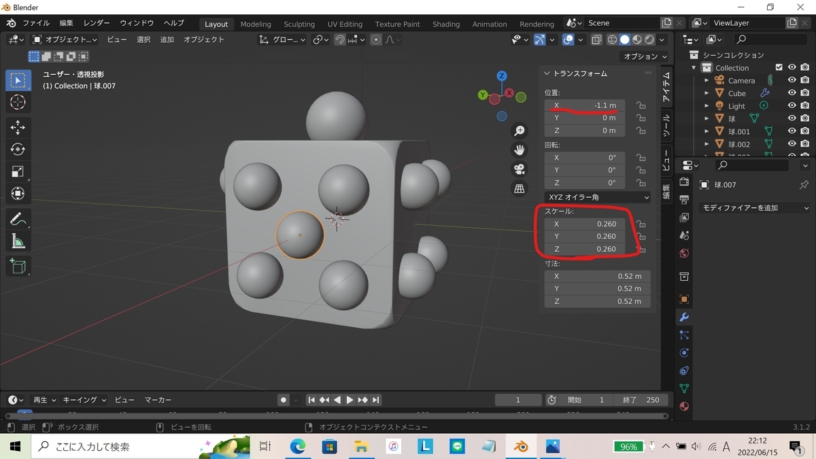Toggle X-ray mode in viewport header
The image size is (816, 459).
(596, 39)
